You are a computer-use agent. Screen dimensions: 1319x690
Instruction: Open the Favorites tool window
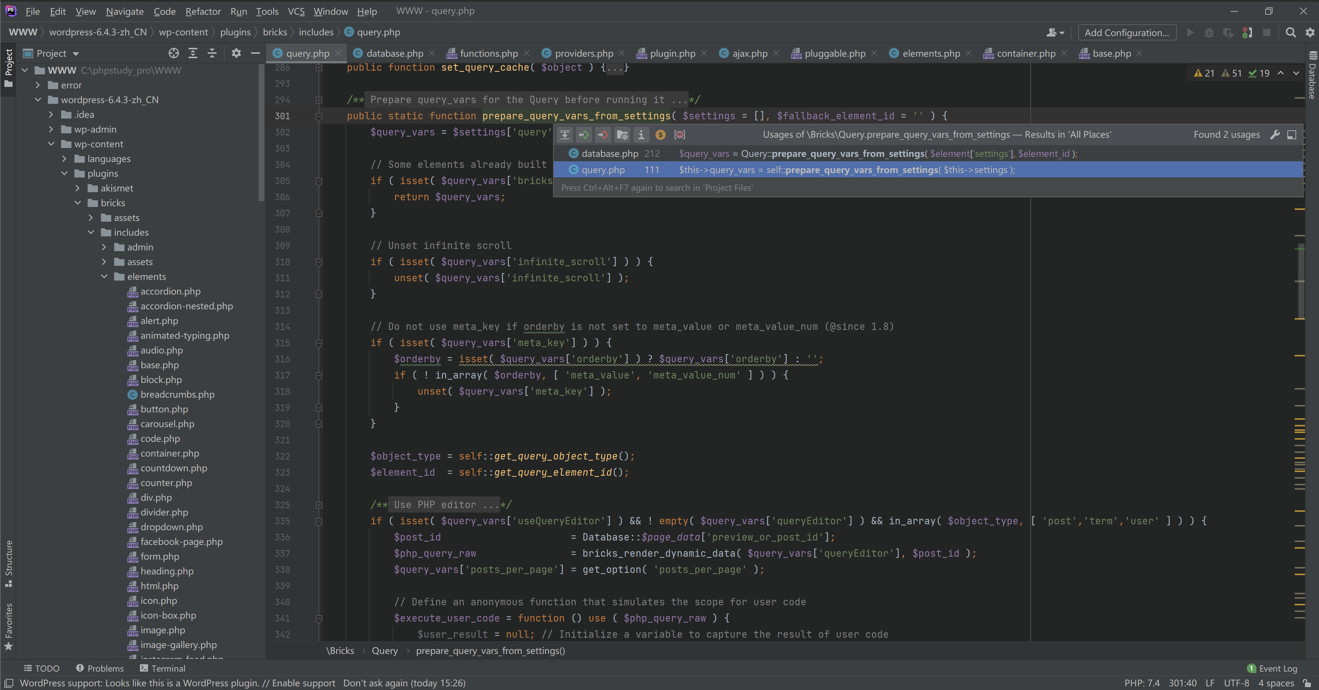pyautogui.click(x=9, y=627)
